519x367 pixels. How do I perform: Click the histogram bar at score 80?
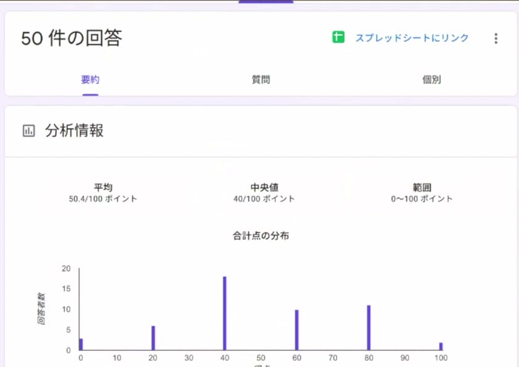(369, 327)
